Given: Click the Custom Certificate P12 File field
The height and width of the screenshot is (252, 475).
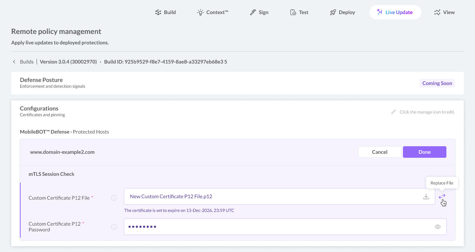Looking at the screenshot, I should tap(279, 196).
